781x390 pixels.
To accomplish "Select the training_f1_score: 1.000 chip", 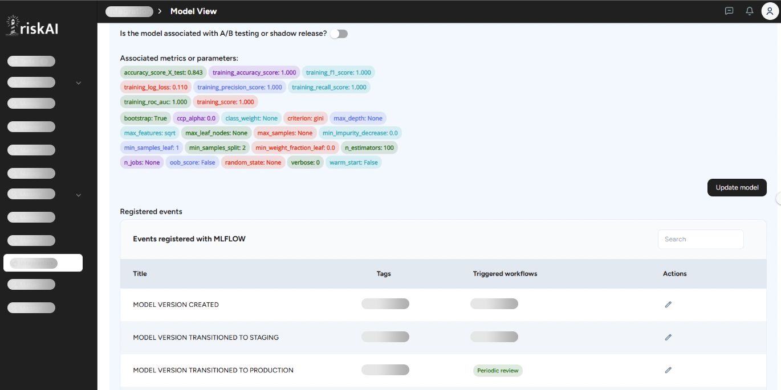I will 338,72.
